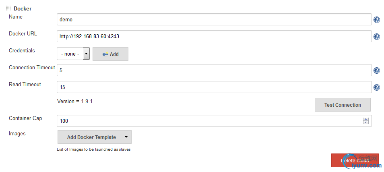Viewport: 384px width, 172px height.
Task: Show help for Connection Timeout
Action: point(377,70)
